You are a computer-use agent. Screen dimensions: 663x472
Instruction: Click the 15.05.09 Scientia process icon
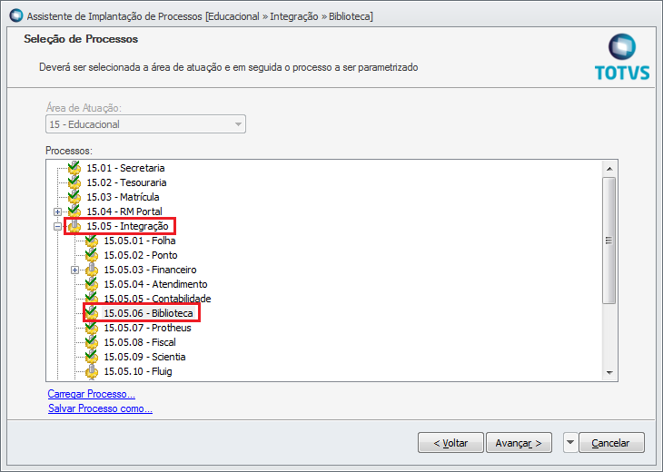tap(92, 357)
